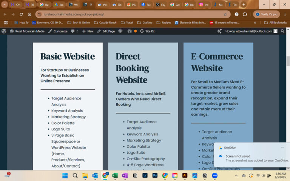Open the How To bookmark

point(22,23)
